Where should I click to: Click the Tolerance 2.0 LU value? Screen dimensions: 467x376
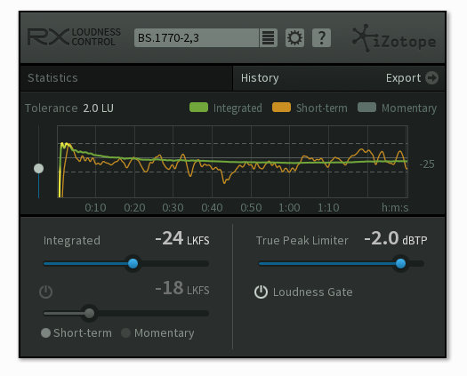point(98,108)
